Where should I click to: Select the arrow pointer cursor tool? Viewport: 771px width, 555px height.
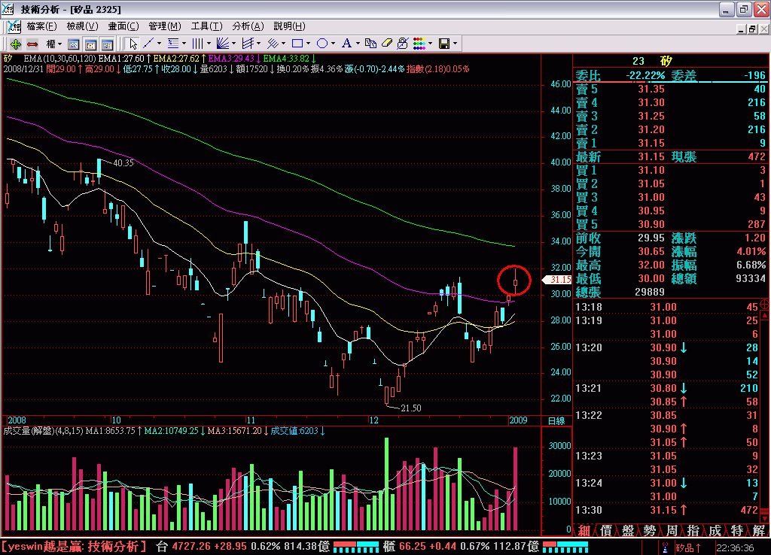click(133, 44)
